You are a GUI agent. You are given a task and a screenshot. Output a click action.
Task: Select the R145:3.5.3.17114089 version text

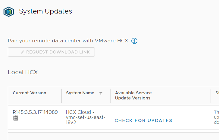(x=35, y=112)
